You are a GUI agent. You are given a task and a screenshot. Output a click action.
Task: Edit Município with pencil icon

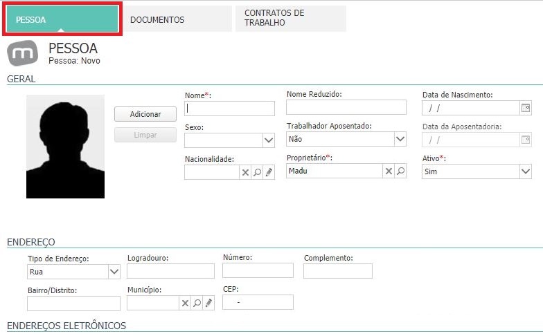pos(208,303)
